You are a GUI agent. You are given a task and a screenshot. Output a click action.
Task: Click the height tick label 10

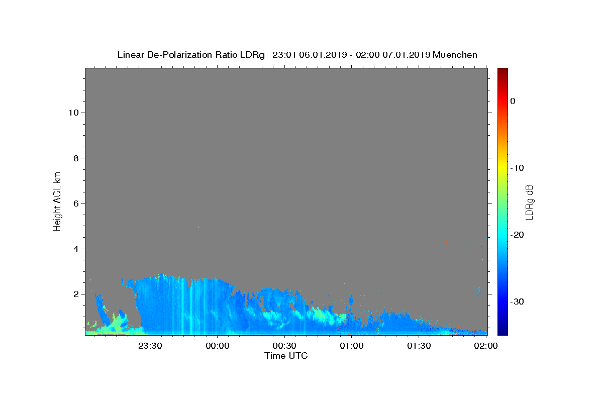(x=73, y=113)
